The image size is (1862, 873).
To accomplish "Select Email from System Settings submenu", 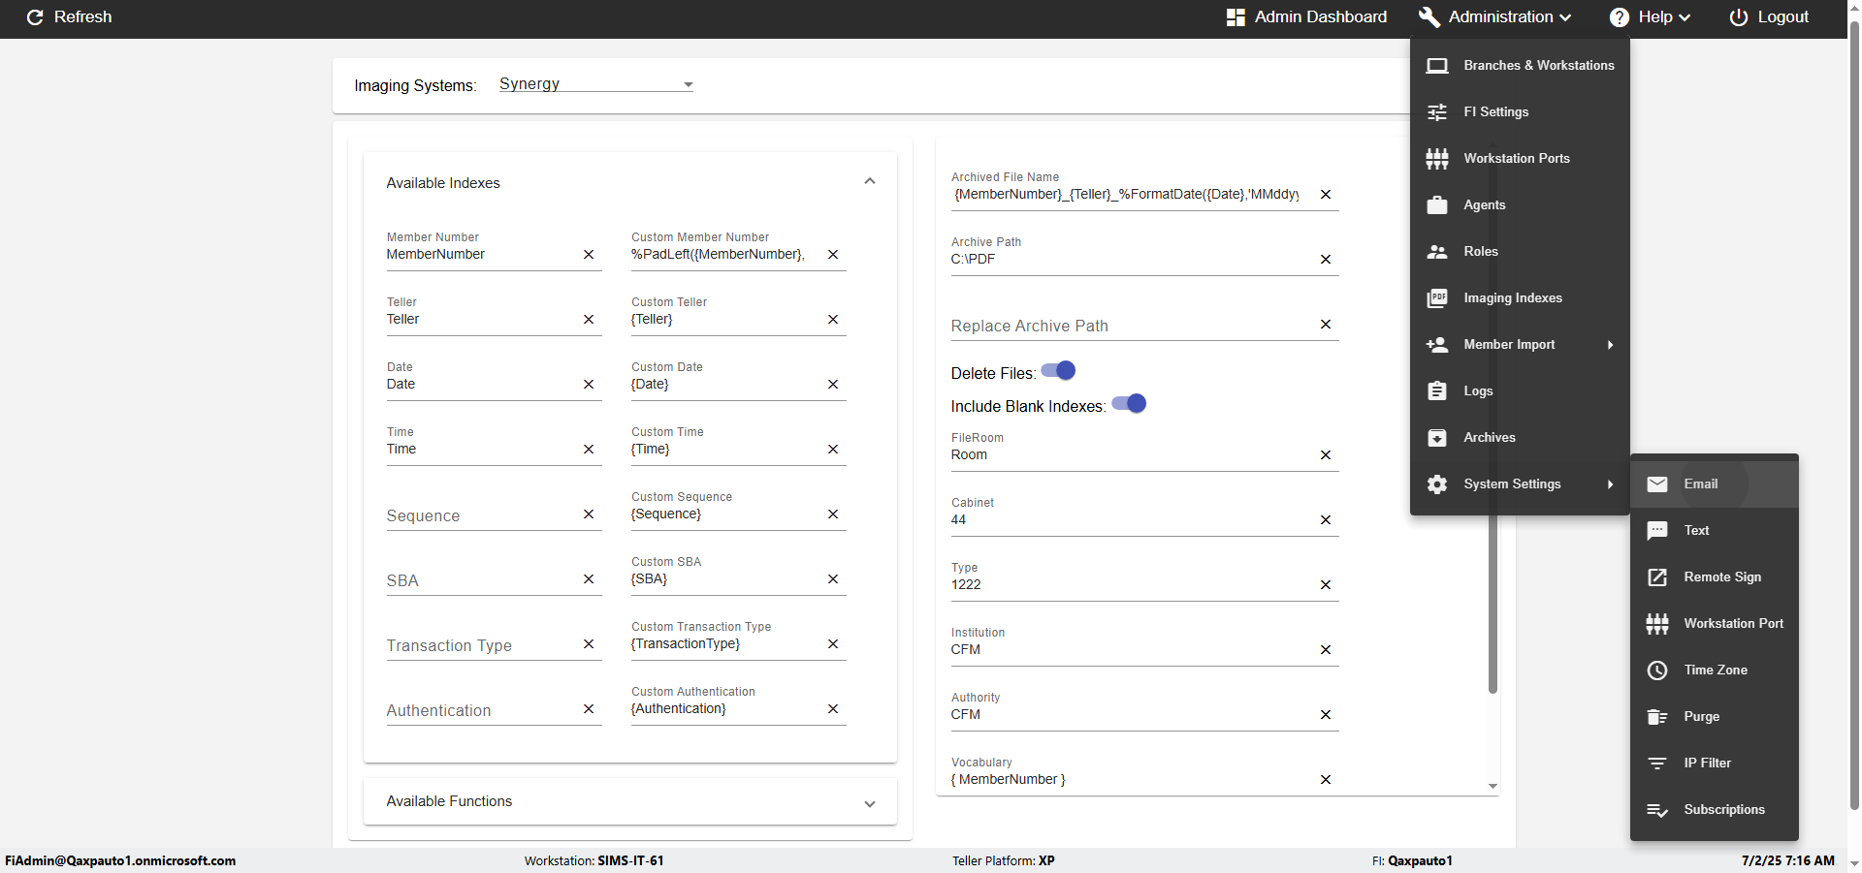I will [x=1700, y=484].
